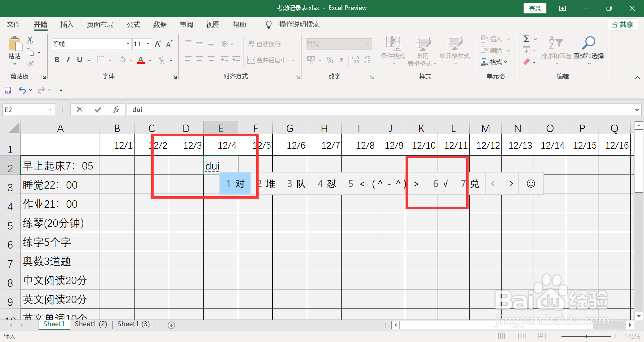Cancel the formula bar entry with X
This screenshot has width=644, height=342.
[79, 110]
